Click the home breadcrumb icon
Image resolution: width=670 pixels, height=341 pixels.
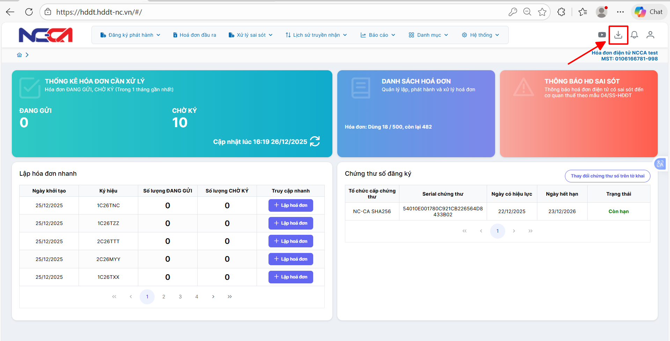tap(19, 55)
